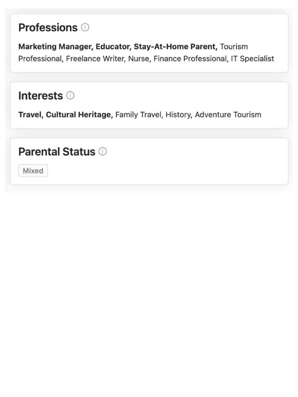Select the Marketing Manager profession
298x397 pixels.
point(55,47)
